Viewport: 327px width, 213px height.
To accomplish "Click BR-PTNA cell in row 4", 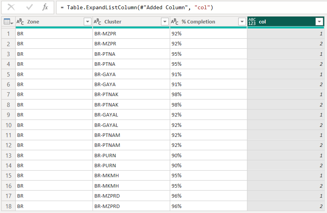I will point(131,64).
